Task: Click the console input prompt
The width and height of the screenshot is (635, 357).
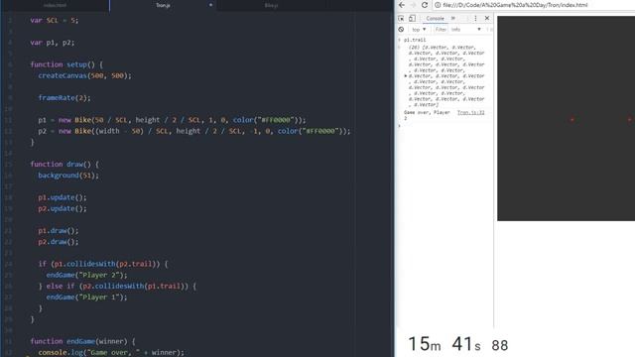Action: pyautogui.click(x=444, y=126)
